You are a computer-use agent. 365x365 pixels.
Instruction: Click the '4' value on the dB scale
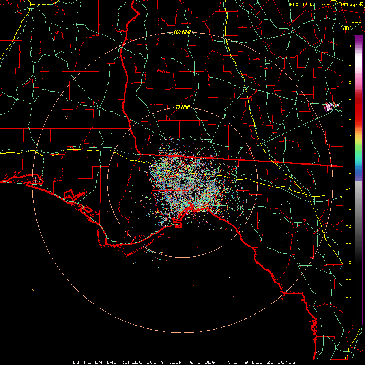(x=350, y=100)
